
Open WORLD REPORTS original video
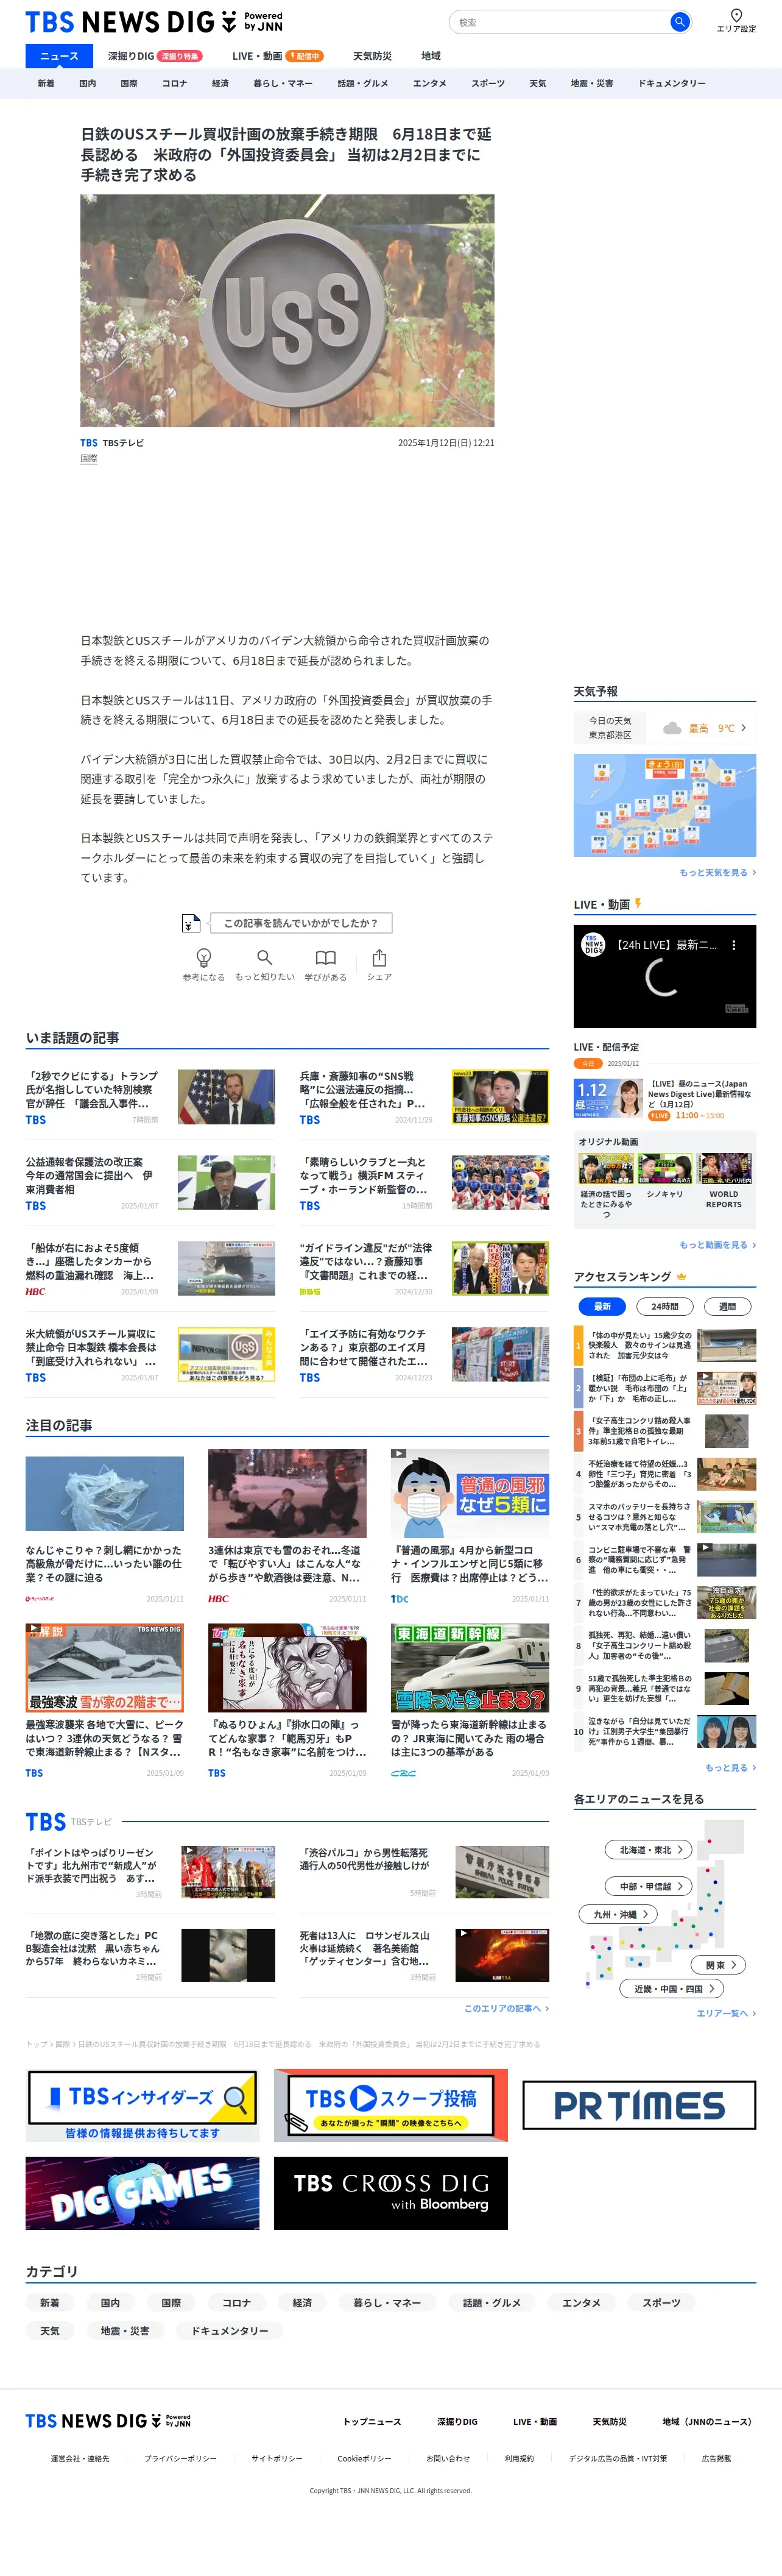point(724,1182)
